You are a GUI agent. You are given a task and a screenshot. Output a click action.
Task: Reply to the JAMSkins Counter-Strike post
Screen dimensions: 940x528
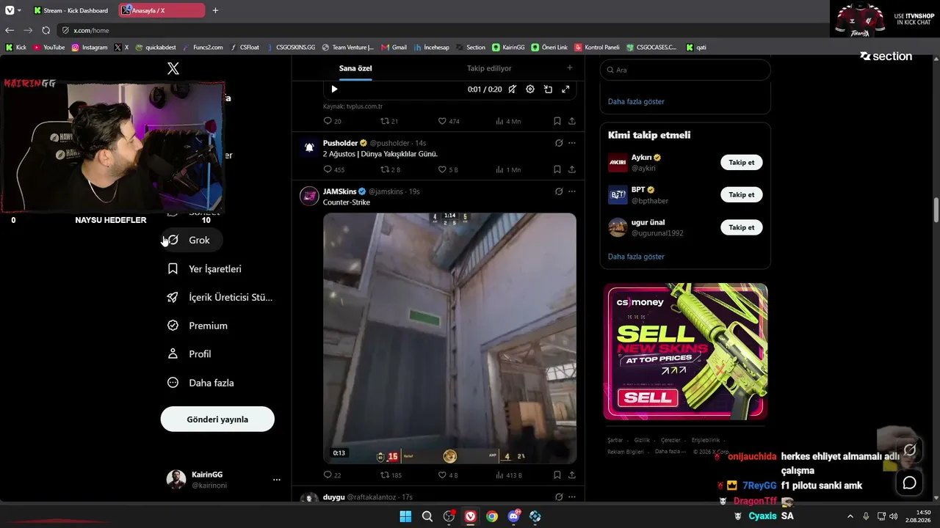(328, 475)
